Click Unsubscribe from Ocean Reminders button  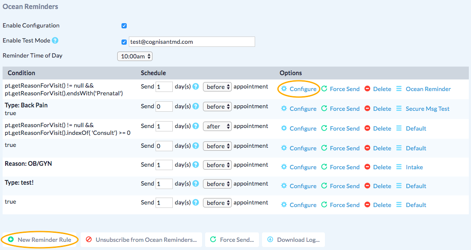tap(141, 240)
